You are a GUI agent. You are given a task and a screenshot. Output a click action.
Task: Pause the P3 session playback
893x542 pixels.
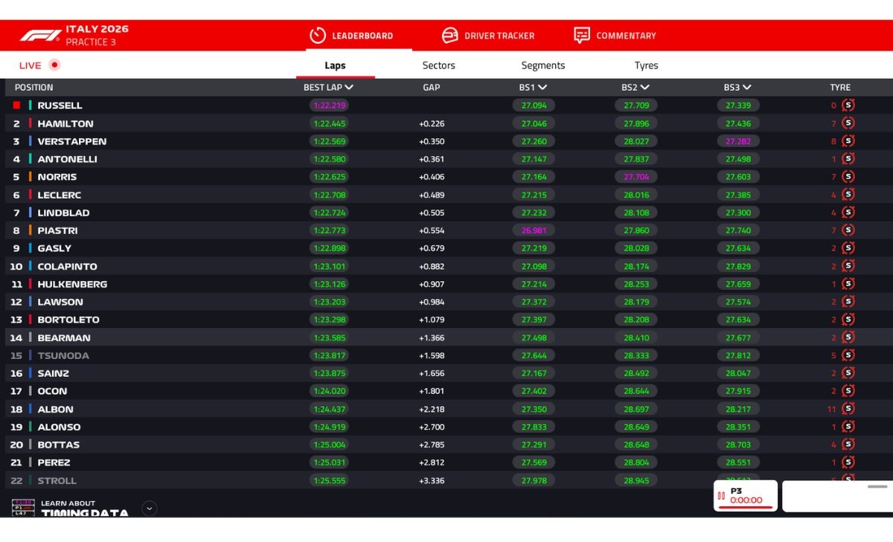[x=721, y=496]
